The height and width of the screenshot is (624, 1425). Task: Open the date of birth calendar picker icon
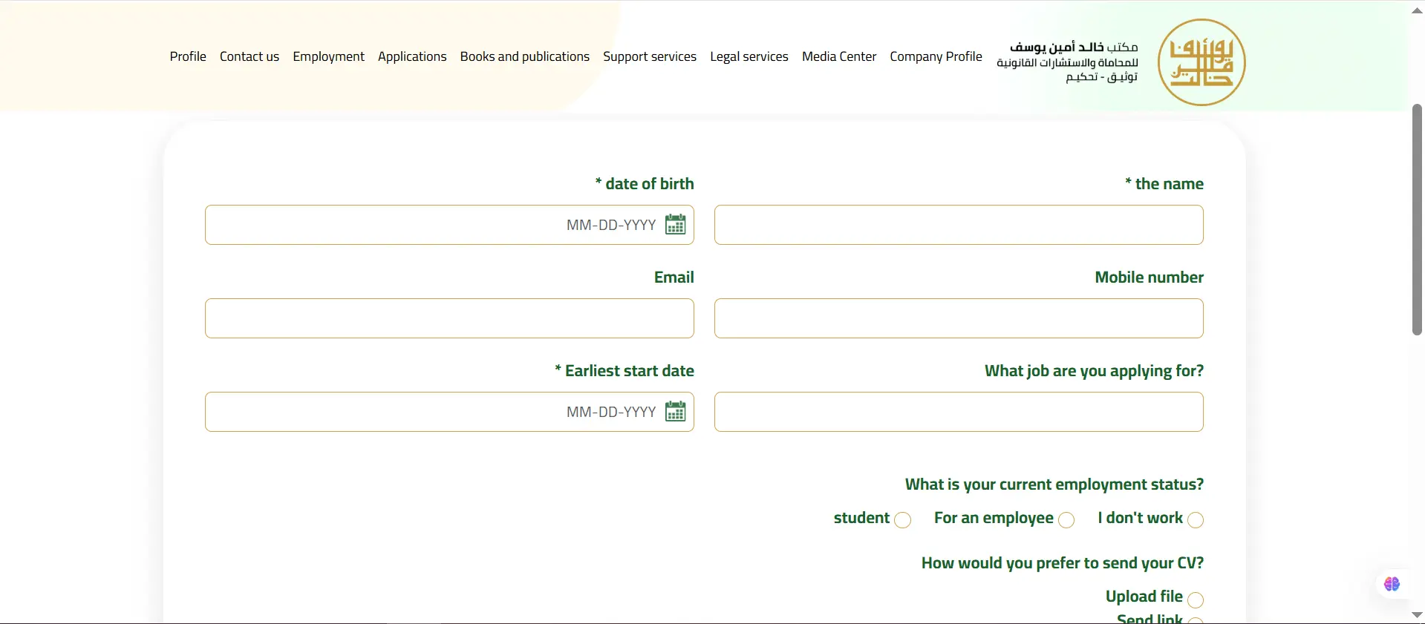coord(675,224)
